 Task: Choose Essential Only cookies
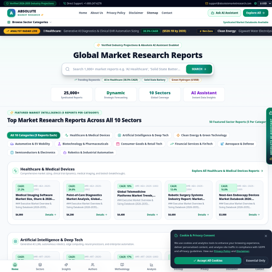pos(256,261)
